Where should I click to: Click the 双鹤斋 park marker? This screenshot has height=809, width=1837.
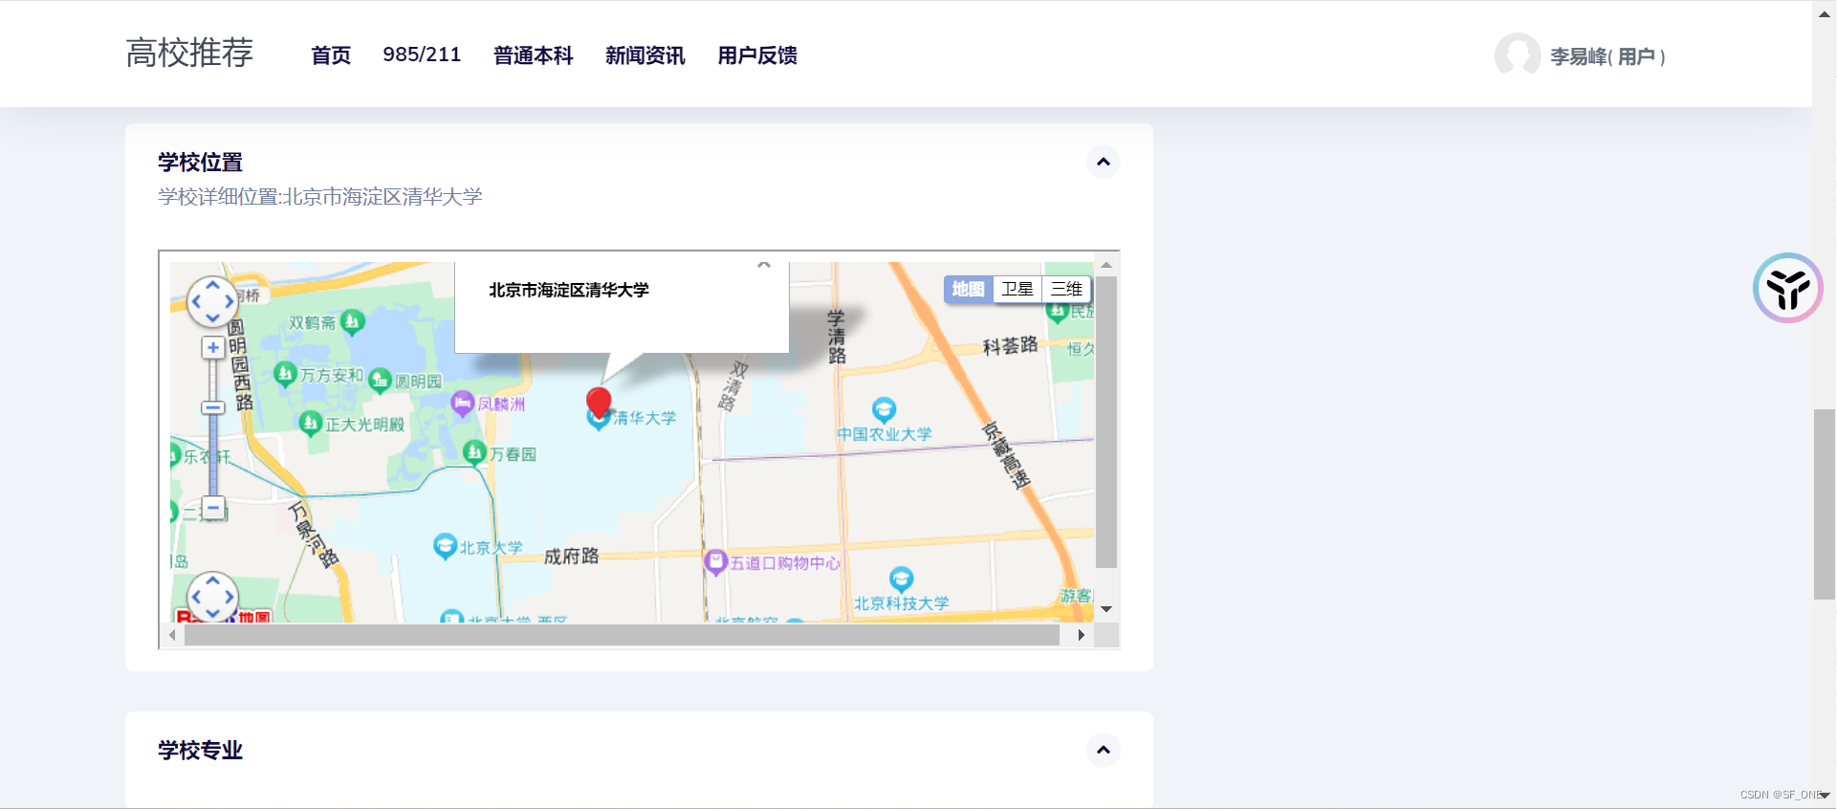pyautogui.click(x=353, y=322)
